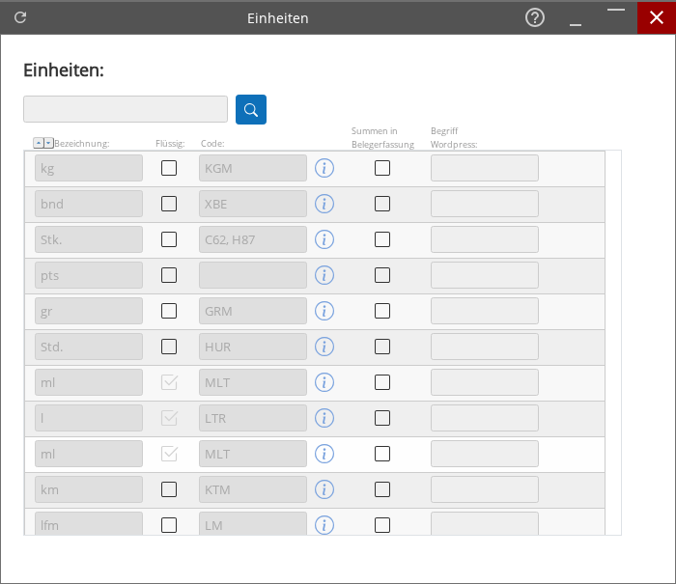Check Summen in Belegerfassung for gr row
This screenshot has width=676, height=584.
(382, 311)
